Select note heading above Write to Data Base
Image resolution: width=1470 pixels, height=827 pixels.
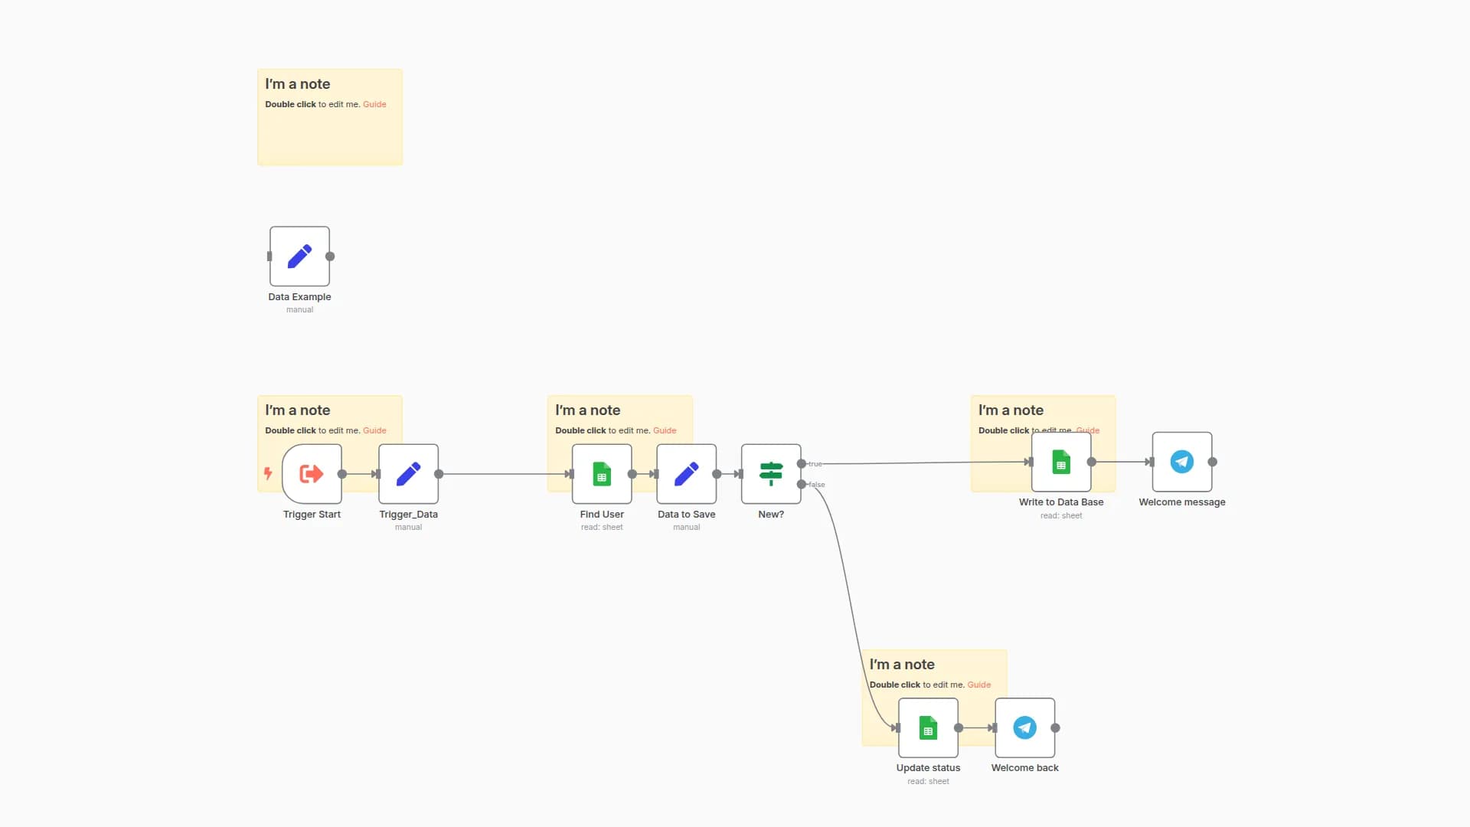coord(1011,410)
